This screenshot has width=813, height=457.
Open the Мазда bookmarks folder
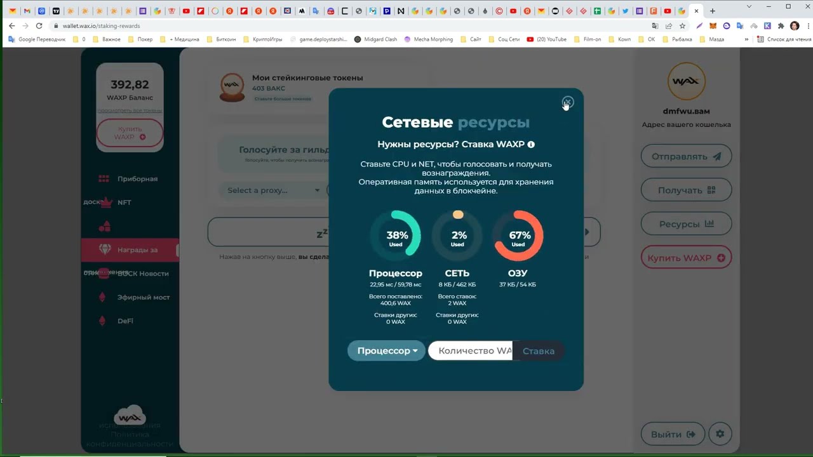coord(711,39)
